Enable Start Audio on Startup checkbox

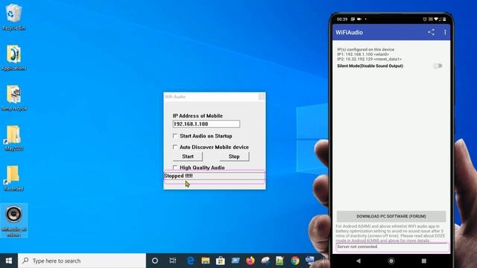[175, 135]
